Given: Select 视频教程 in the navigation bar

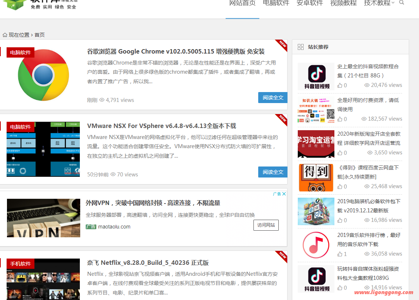Looking at the screenshot, I should [344, 3].
